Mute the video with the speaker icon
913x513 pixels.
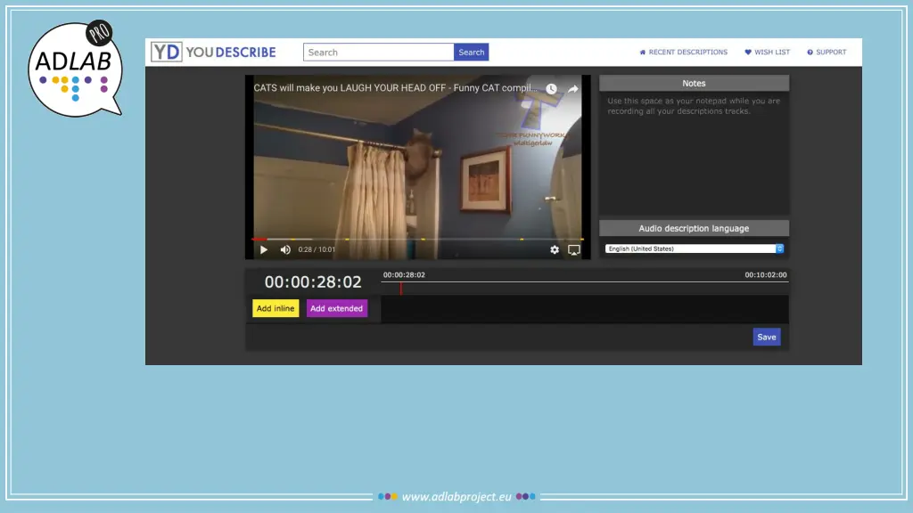coord(285,249)
